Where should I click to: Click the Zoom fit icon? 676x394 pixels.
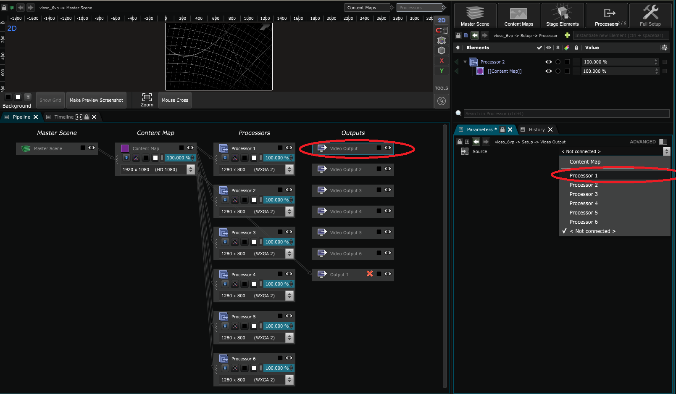[147, 97]
